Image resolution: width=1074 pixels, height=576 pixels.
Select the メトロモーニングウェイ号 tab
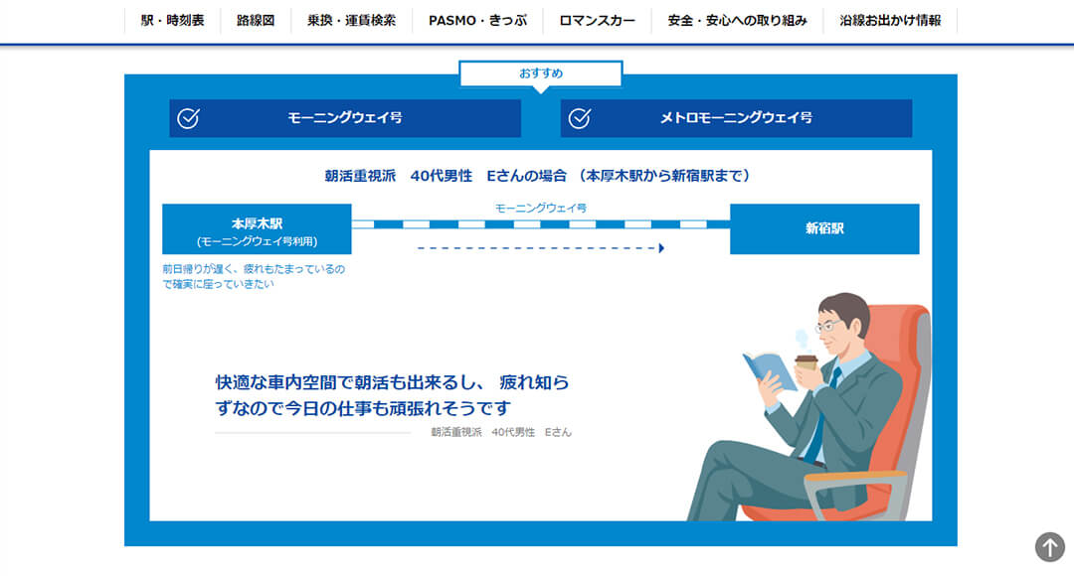pyautogui.click(x=736, y=118)
